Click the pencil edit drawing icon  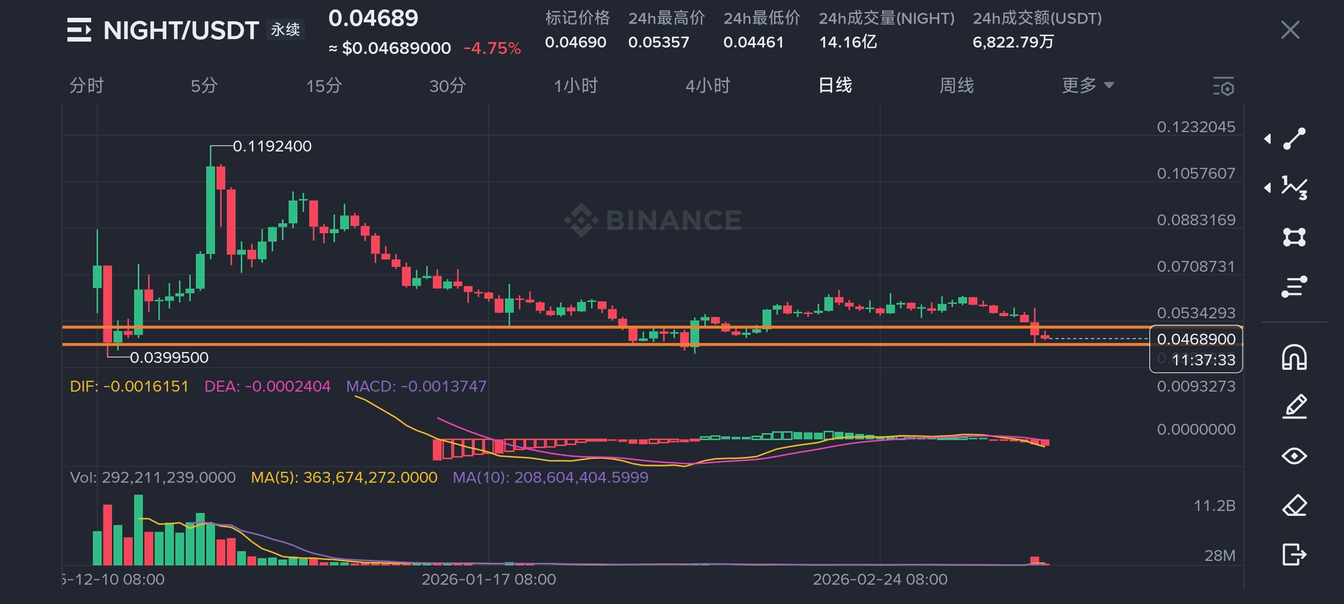point(1294,406)
